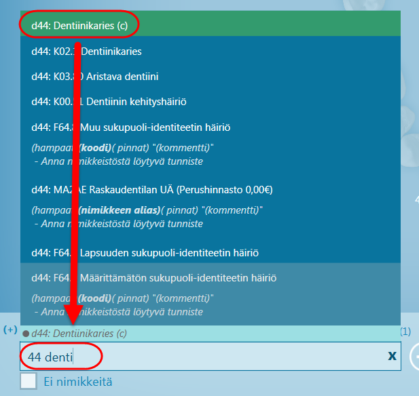The height and width of the screenshot is (396, 419).
Task: Select 'MA2AE Raskaudentilan UÄ' entry
Action: click(211, 207)
